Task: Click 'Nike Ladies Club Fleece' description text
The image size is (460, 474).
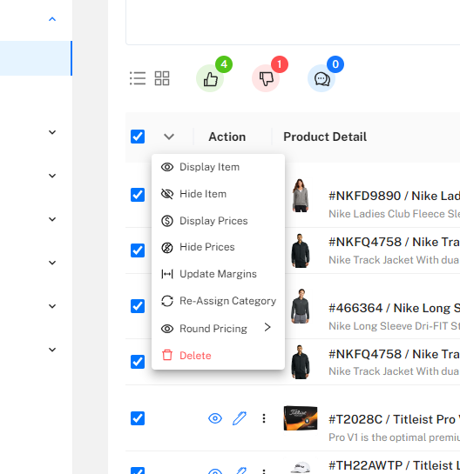Action: click(395, 214)
